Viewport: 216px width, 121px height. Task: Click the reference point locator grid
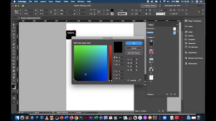[x=17, y=12]
